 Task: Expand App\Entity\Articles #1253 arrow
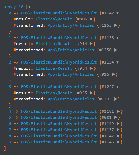point(116,25)
